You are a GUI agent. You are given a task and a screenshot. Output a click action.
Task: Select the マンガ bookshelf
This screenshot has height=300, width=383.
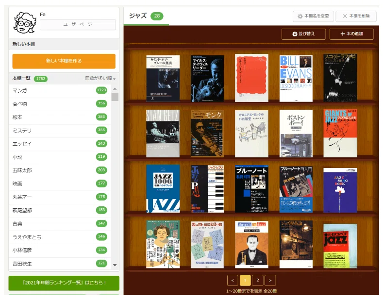pyautogui.click(x=60, y=90)
